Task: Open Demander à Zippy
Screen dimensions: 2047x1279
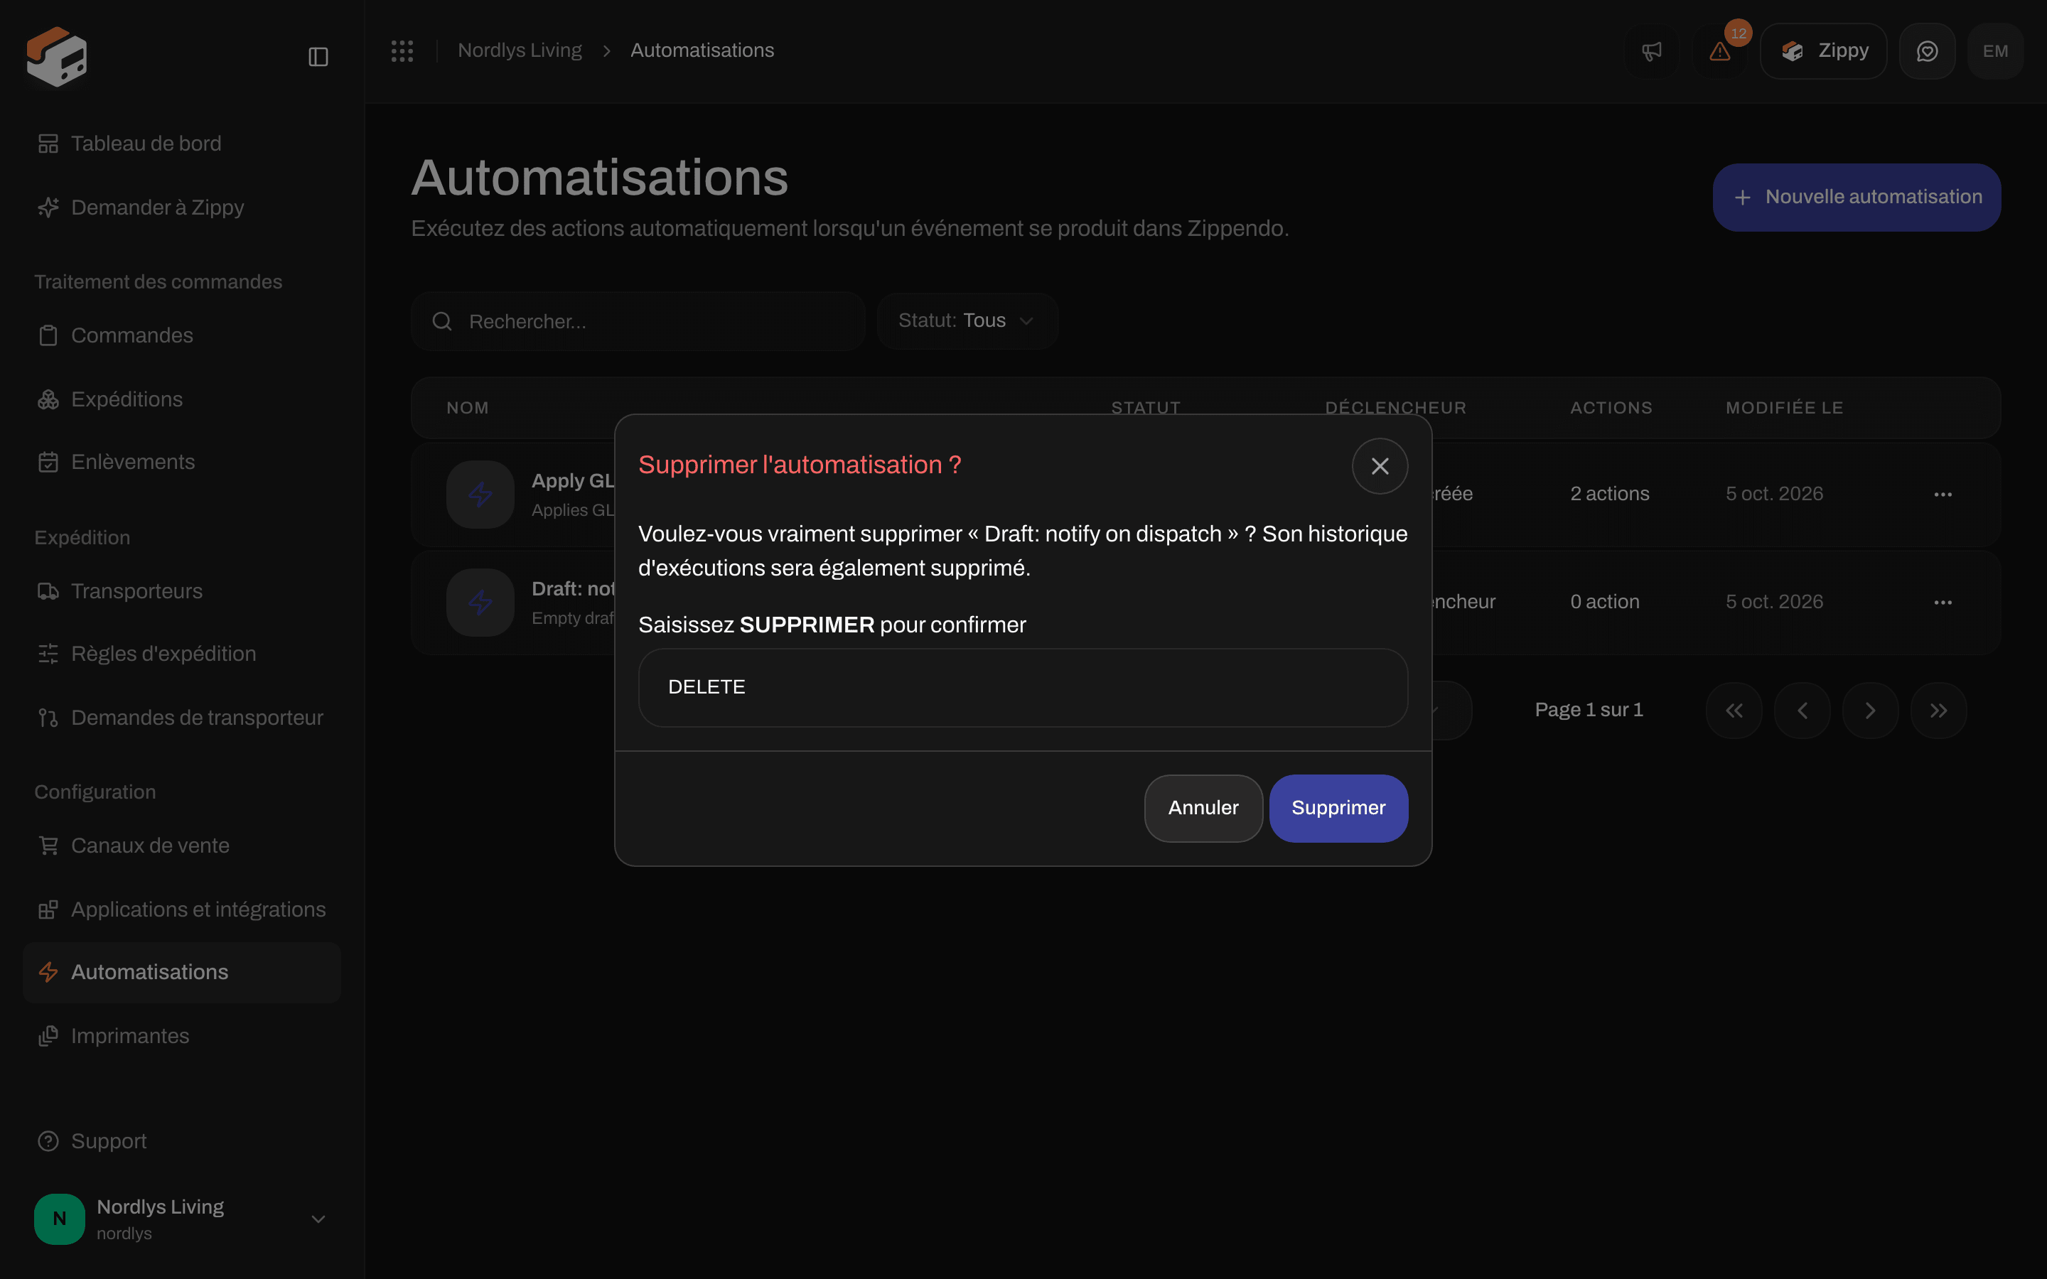Action: 182,207
